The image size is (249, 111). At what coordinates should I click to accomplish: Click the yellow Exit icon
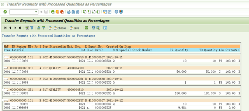click(x=57, y=12)
